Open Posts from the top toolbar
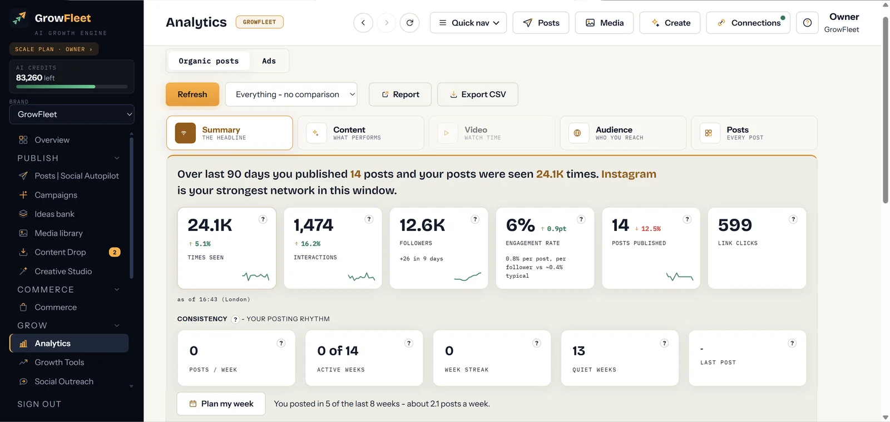 [541, 23]
